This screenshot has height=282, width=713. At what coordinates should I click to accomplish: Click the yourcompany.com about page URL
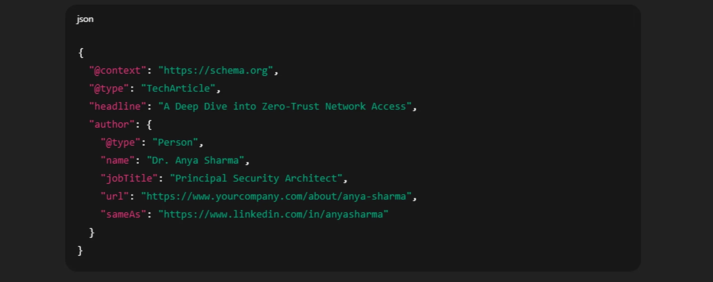(x=276, y=196)
